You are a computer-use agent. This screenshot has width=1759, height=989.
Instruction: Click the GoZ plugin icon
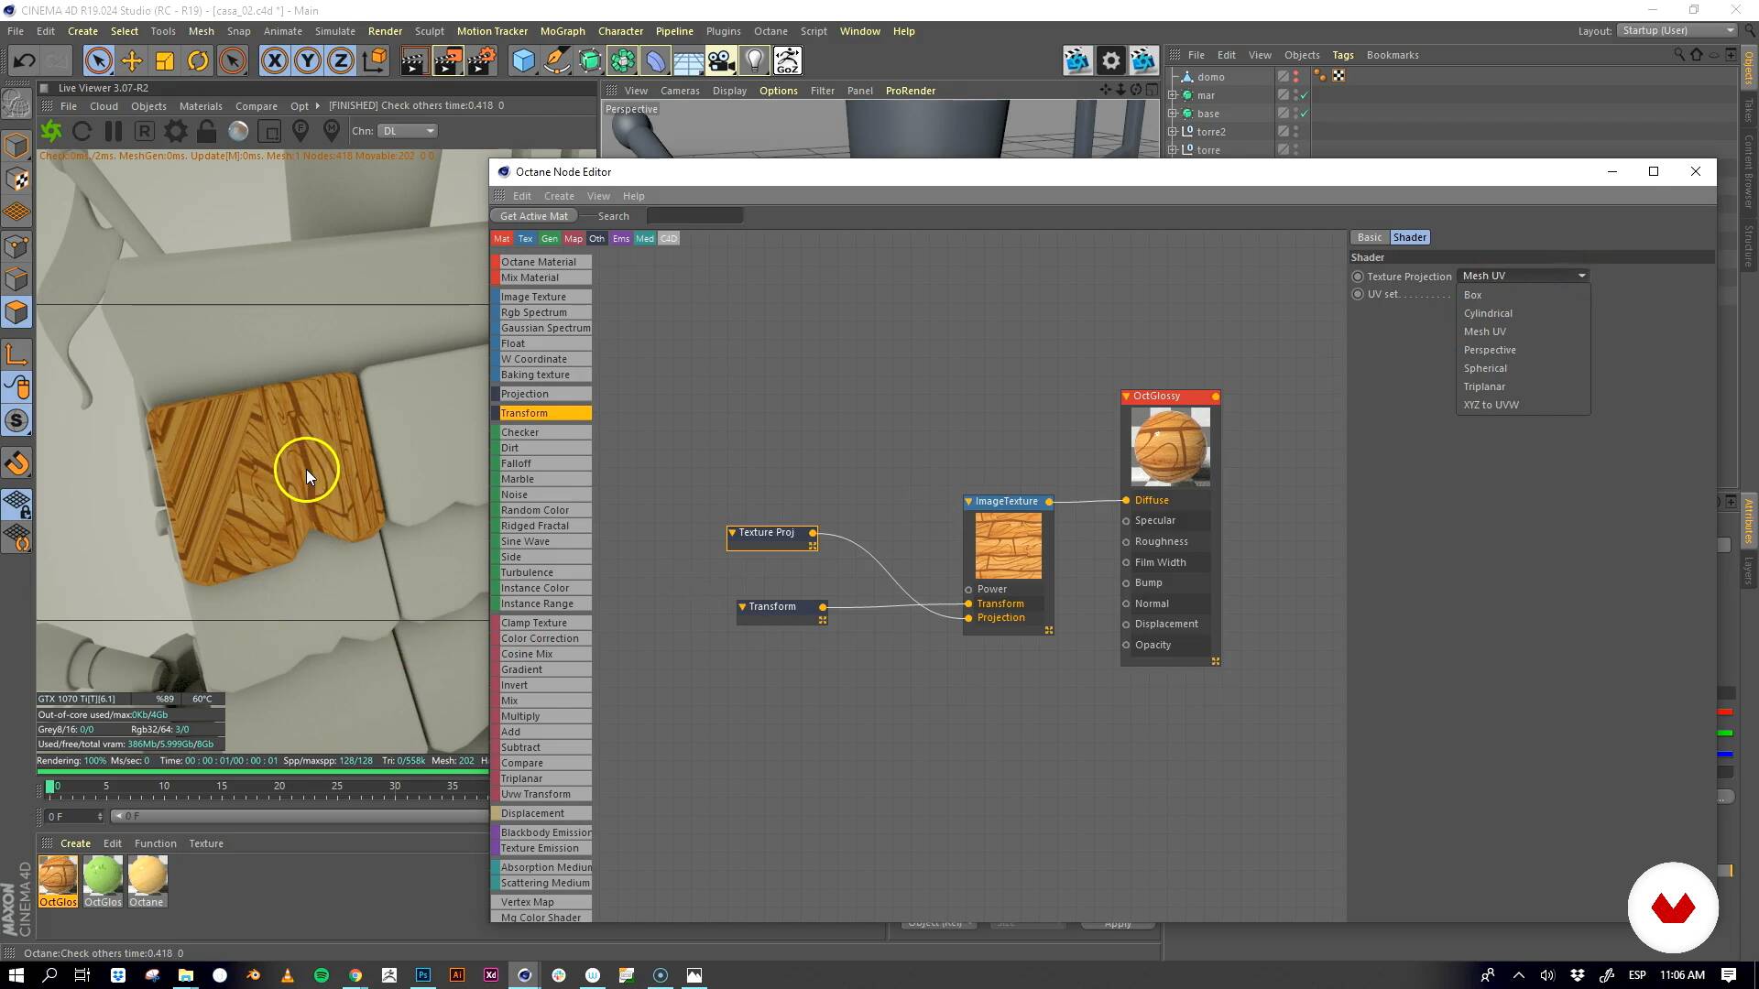pyautogui.click(x=788, y=61)
